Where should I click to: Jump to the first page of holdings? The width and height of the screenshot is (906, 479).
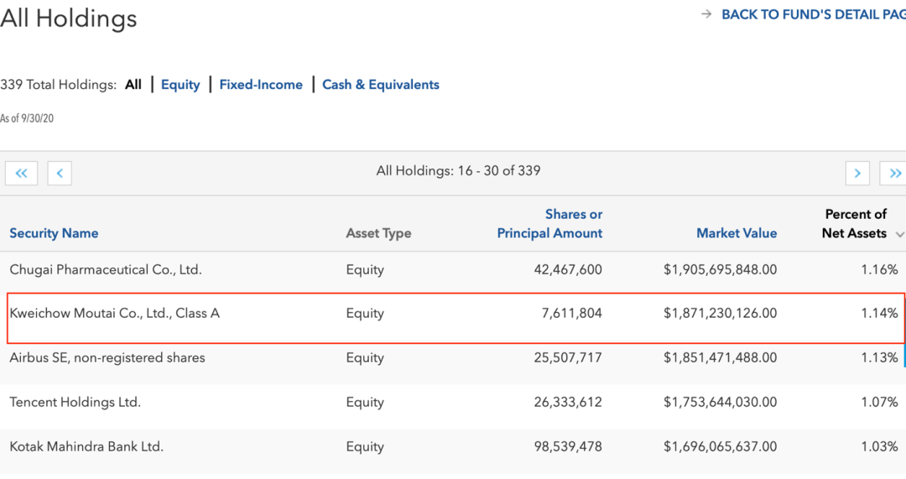coord(21,174)
